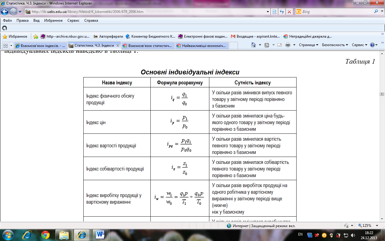Click the volume speaker tray icon
Image resolution: width=385 pixels, height=241 pixels.
point(353,235)
